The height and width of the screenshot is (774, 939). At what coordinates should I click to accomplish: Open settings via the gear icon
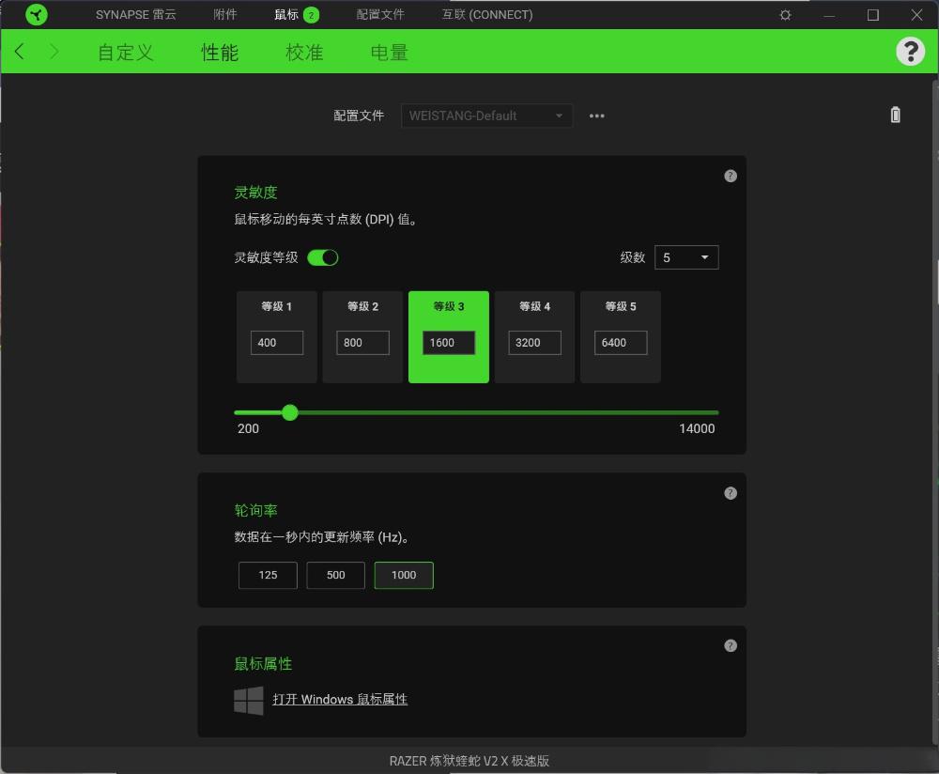pyautogui.click(x=785, y=15)
